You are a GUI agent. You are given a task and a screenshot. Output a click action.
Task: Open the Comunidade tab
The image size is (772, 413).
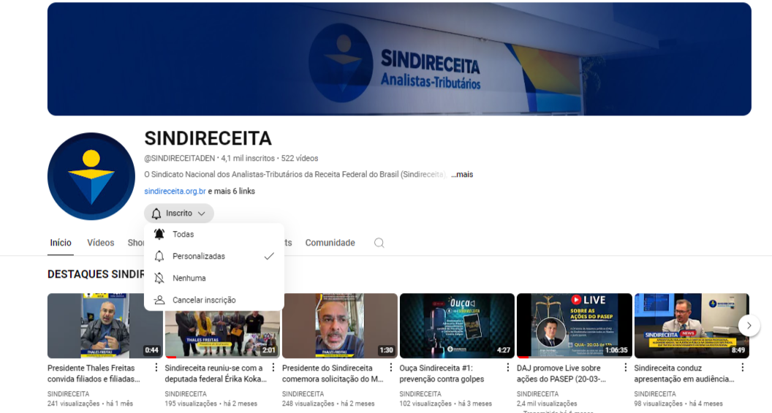(x=330, y=243)
